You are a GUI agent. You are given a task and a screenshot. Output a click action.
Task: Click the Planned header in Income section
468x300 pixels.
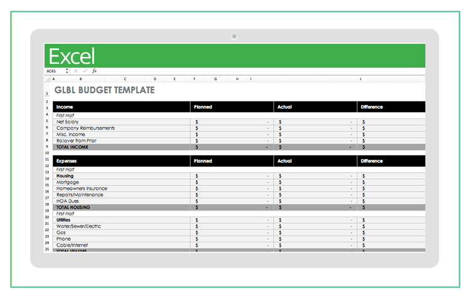pyautogui.click(x=203, y=107)
